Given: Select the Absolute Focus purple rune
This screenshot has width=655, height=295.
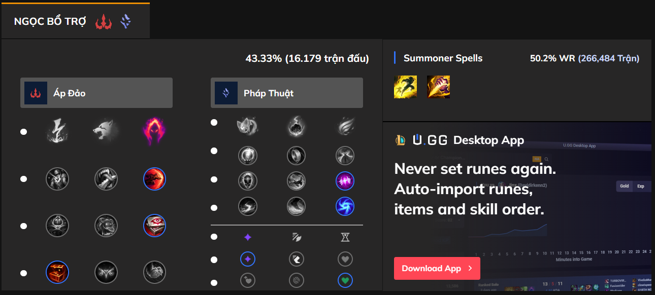Looking at the screenshot, I should 345,181.
